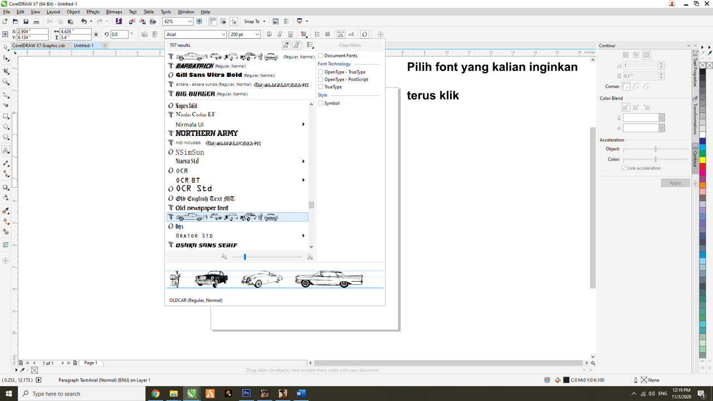The width and height of the screenshot is (713, 401).
Task: Select the Interactive Fill tool
Action: (6, 221)
